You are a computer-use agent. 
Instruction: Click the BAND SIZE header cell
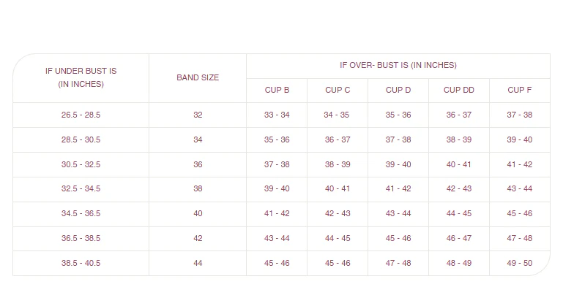[198, 77]
